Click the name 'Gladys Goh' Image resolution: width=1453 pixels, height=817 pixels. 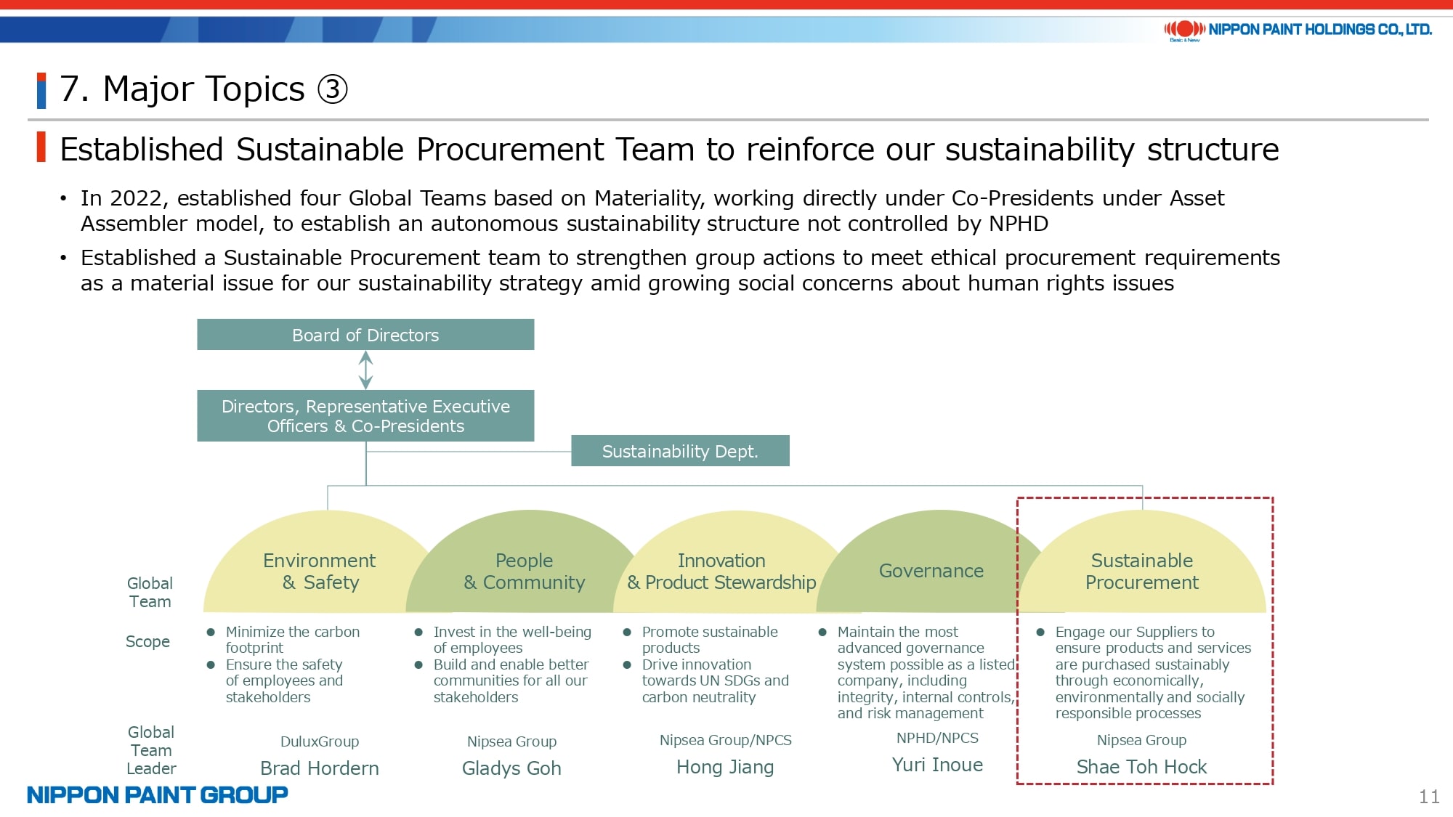tap(511, 768)
